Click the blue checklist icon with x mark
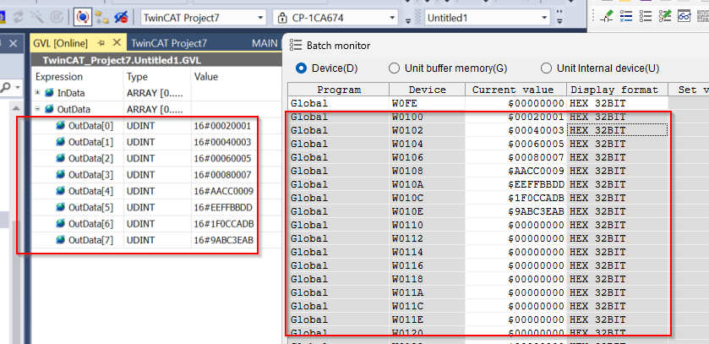This screenshot has height=344, width=709. (626, 17)
